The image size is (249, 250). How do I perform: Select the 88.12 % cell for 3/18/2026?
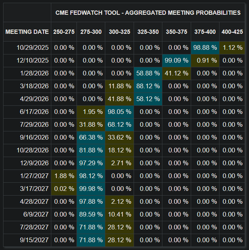148,86
